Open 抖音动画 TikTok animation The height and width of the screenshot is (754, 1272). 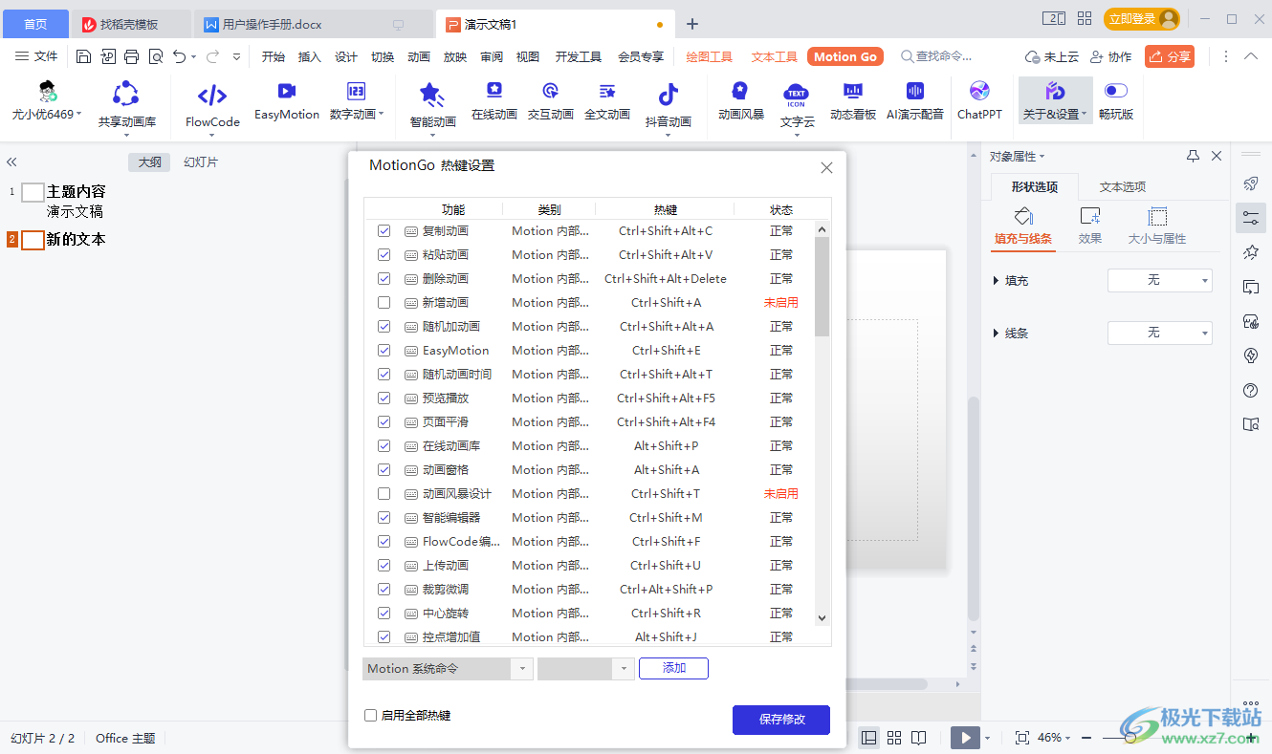(668, 103)
